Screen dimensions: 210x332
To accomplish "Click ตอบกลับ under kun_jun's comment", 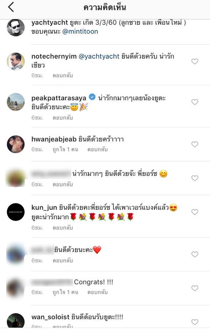I will [63, 228].
